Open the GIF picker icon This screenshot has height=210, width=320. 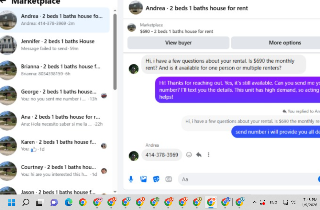click(169, 179)
